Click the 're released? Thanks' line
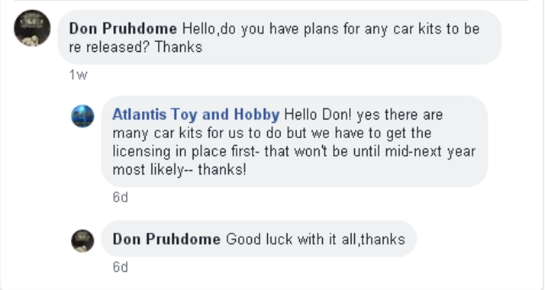Viewport: 545px width, 290px height. point(136,47)
